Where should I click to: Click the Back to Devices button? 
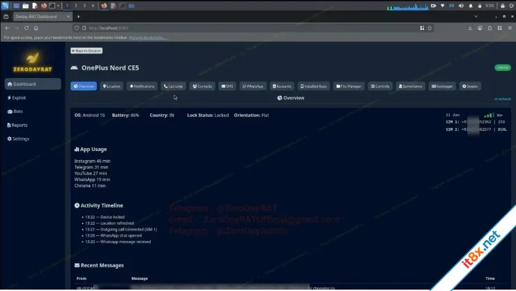[86, 51]
